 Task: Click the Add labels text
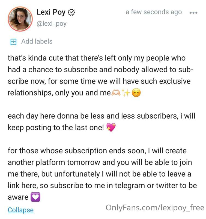click(37, 41)
